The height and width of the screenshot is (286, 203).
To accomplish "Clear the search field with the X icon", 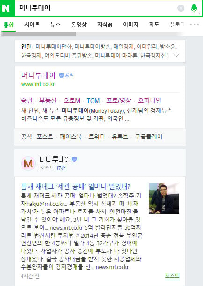I will click(x=181, y=8).
